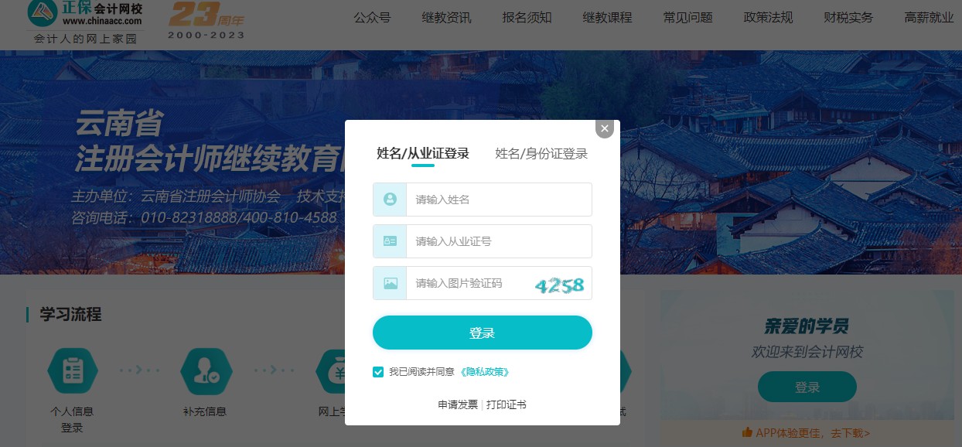Open the 继教课程 menu item
Image resolution: width=962 pixels, height=447 pixels.
click(x=608, y=18)
